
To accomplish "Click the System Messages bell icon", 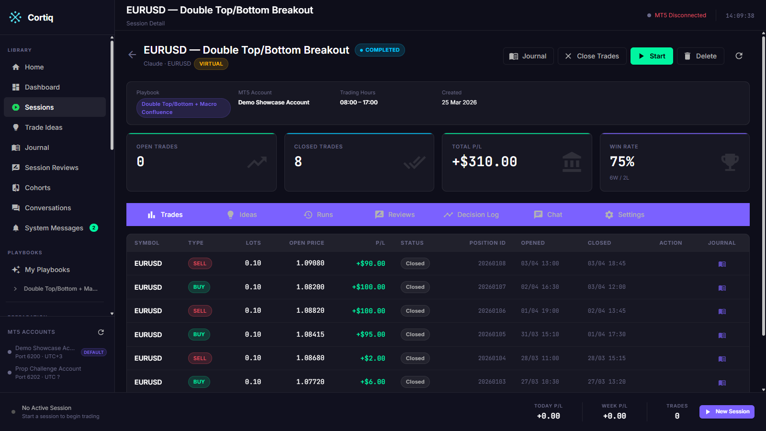I will [16, 228].
